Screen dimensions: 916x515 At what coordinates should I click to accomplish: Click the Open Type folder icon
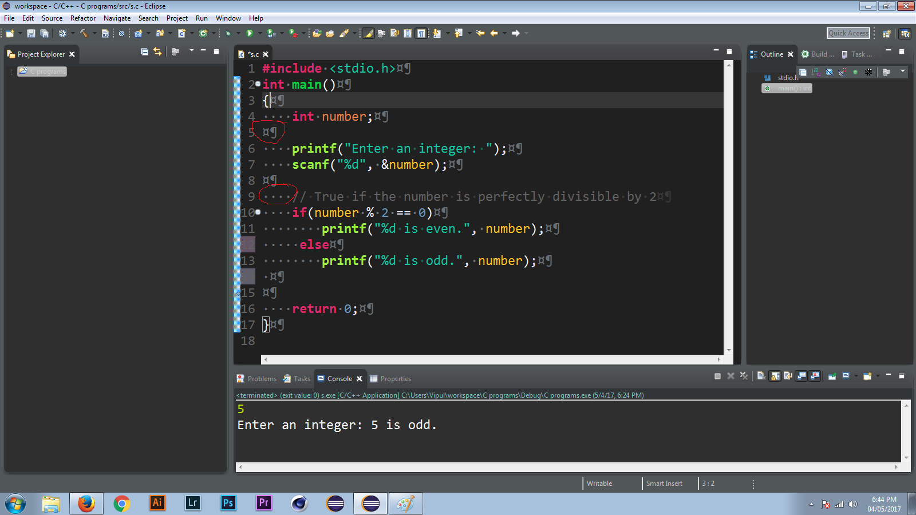(x=317, y=33)
